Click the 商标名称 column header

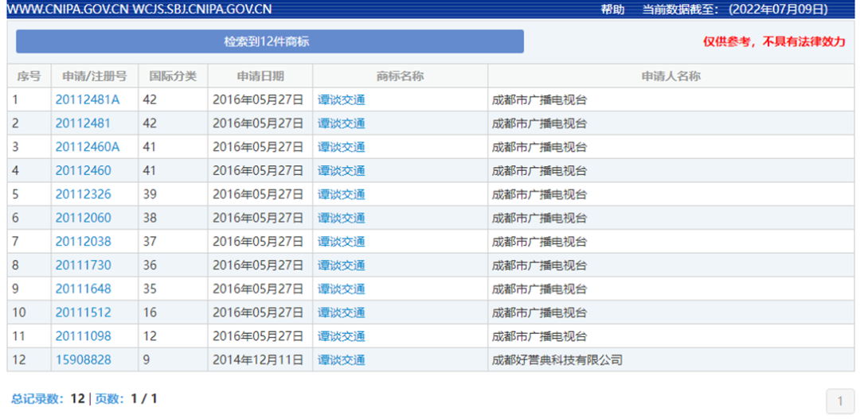400,76
